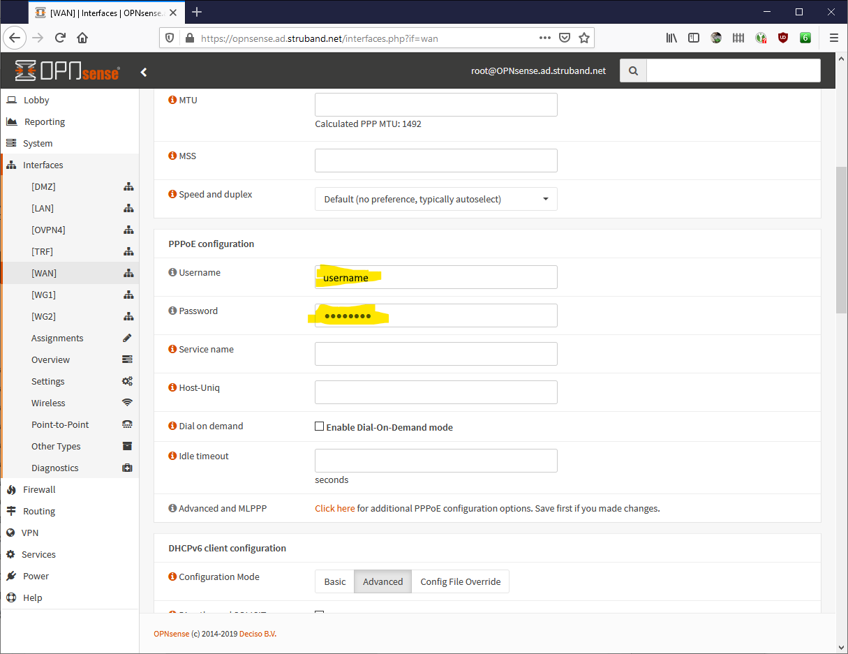Screen dimensions: 848x654
Task: Click here for additional PPPoE options
Action: point(334,508)
